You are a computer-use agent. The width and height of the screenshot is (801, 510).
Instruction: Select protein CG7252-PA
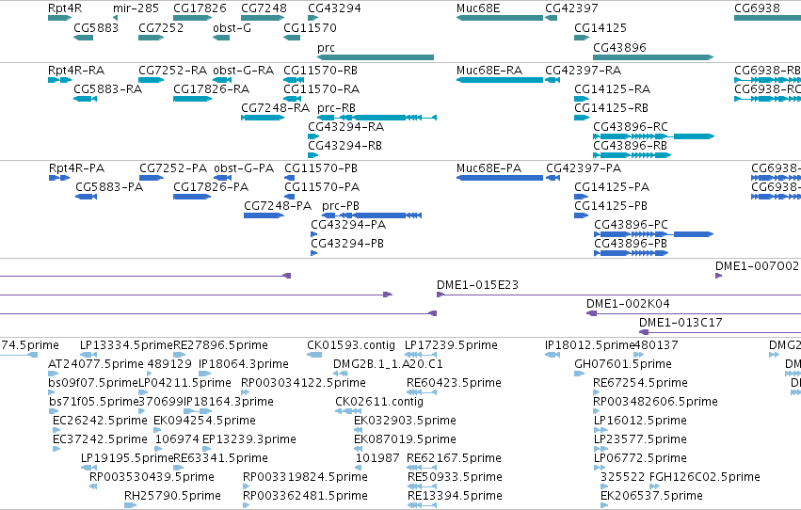[173, 167]
